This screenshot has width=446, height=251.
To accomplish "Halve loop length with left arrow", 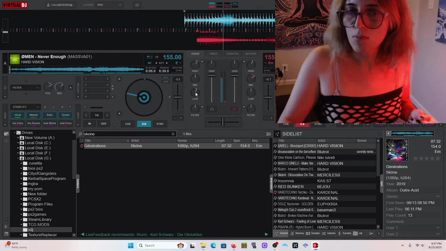I will point(86,115).
